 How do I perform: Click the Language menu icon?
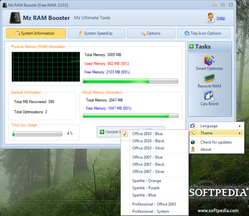click(193, 126)
